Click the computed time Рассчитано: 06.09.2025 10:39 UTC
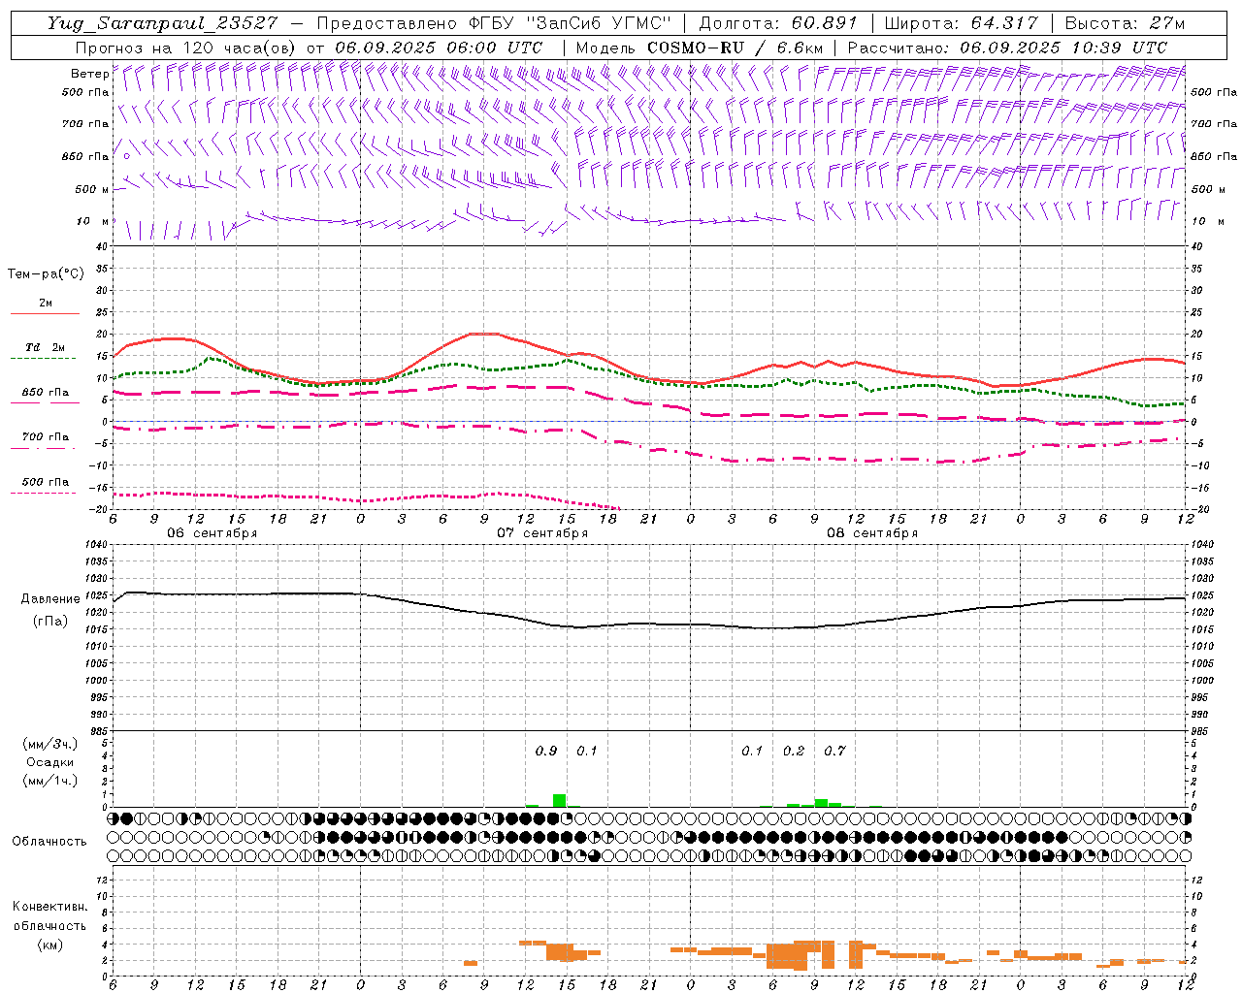The image size is (1242, 993). [x=1007, y=48]
